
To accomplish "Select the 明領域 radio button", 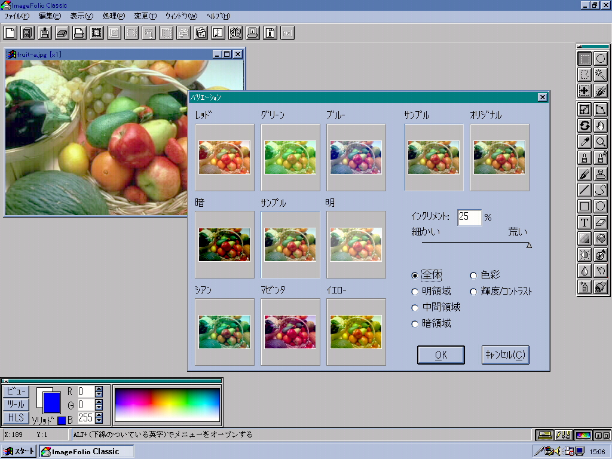I will pyautogui.click(x=415, y=292).
